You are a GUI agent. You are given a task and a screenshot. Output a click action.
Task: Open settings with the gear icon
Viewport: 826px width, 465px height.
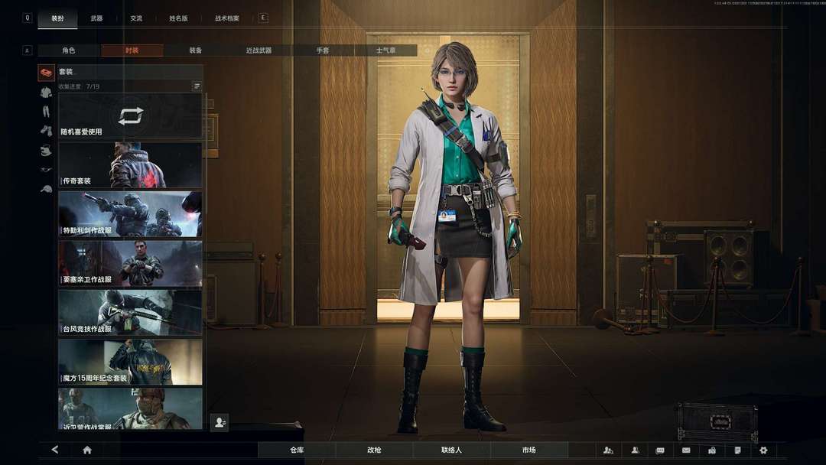pos(763,450)
